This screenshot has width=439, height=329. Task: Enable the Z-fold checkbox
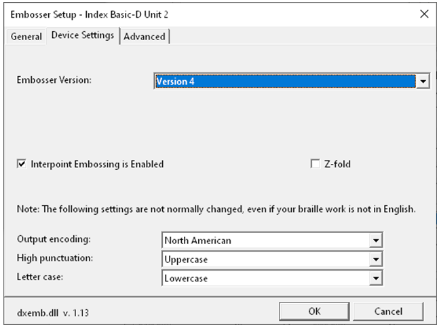tap(316, 164)
